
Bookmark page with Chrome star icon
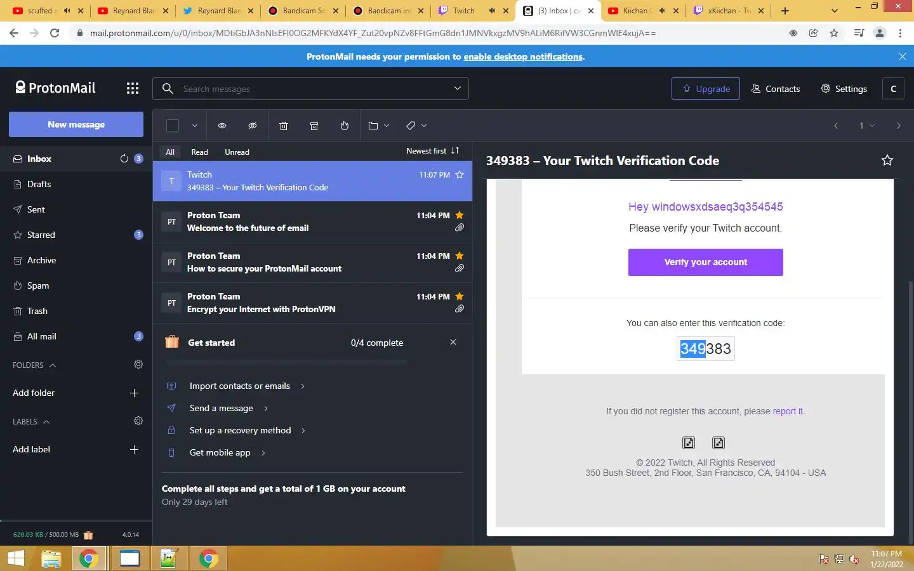pyautogui.click(x=834, y=33)
